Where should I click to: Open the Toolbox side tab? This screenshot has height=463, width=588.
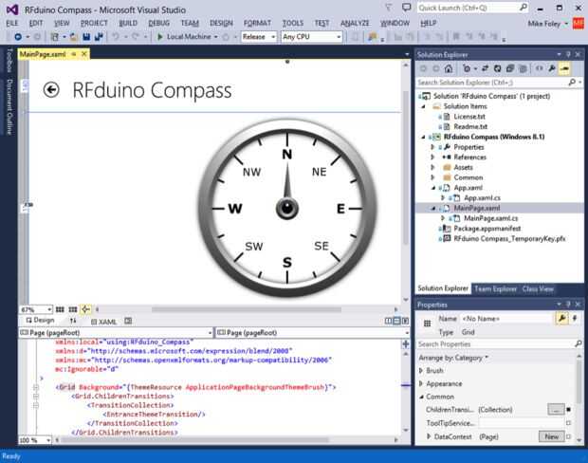(9, 61)
